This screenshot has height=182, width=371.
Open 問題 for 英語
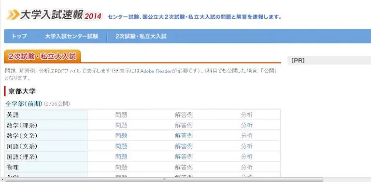coord(121,115)
